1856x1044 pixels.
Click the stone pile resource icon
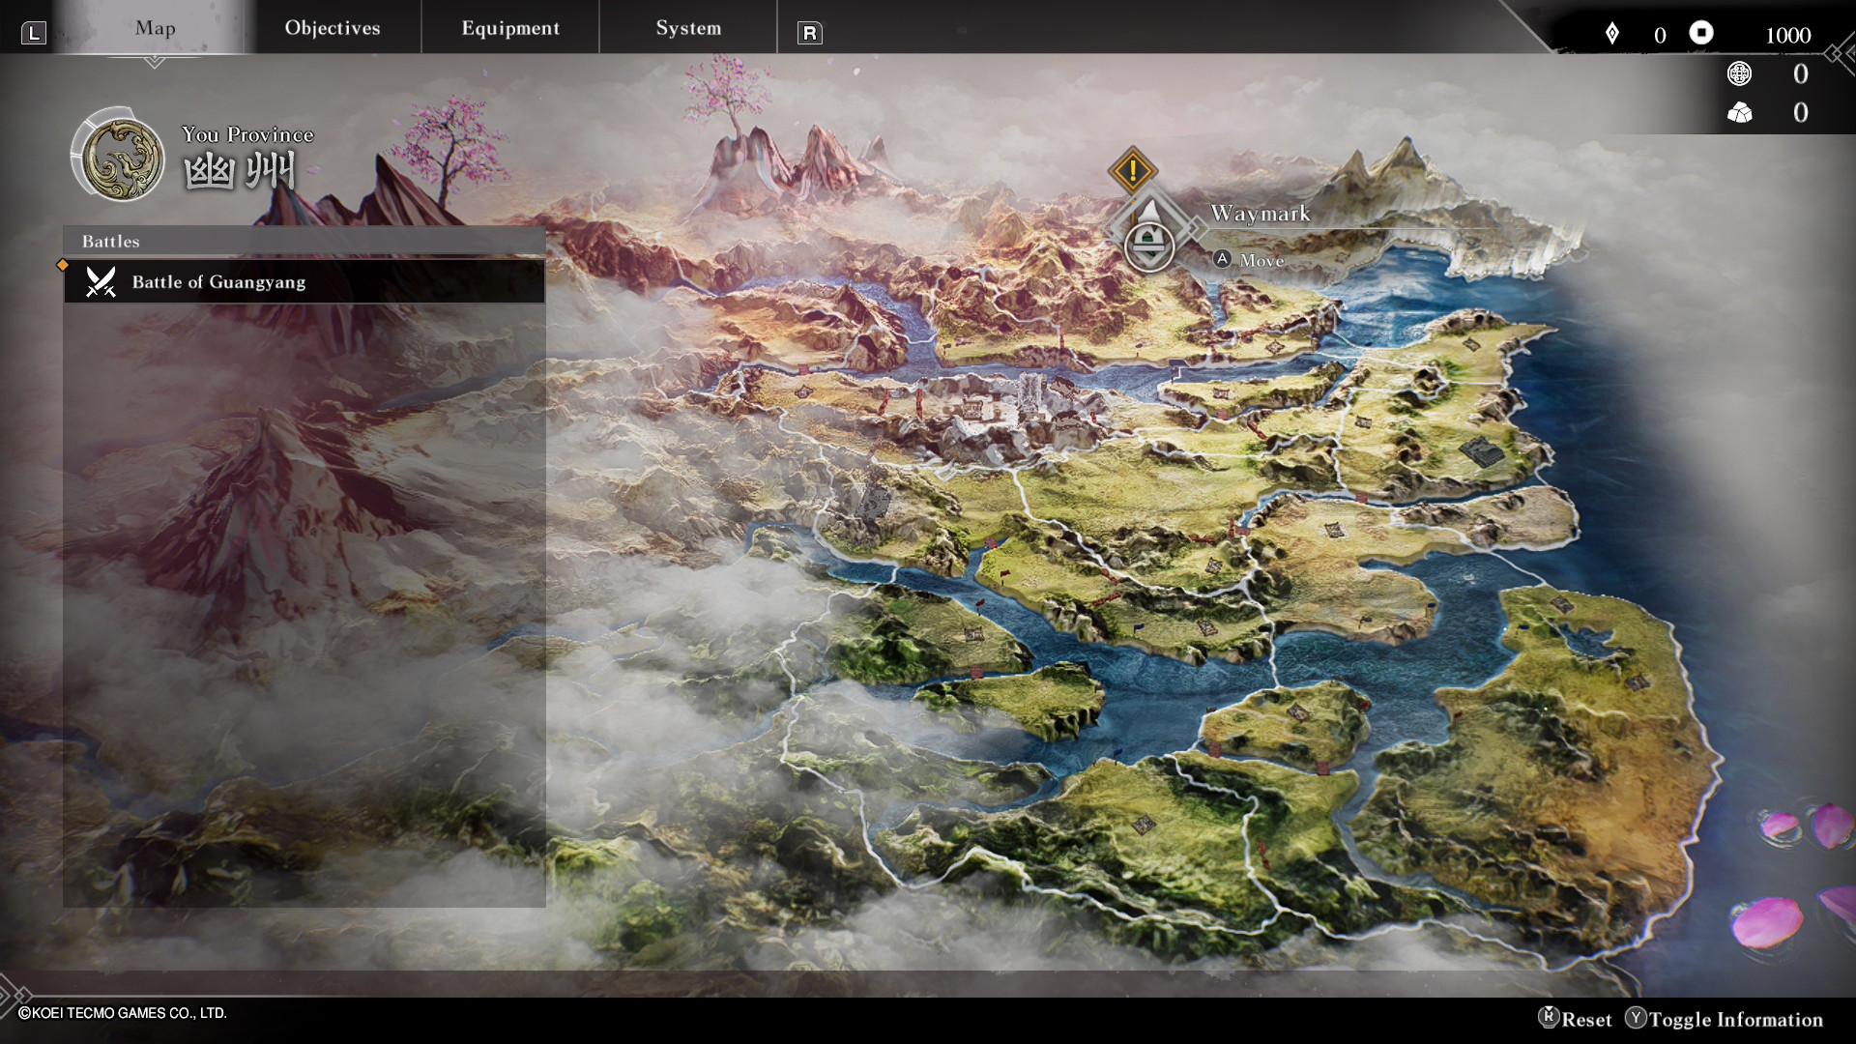click(x=1740, y=113)
